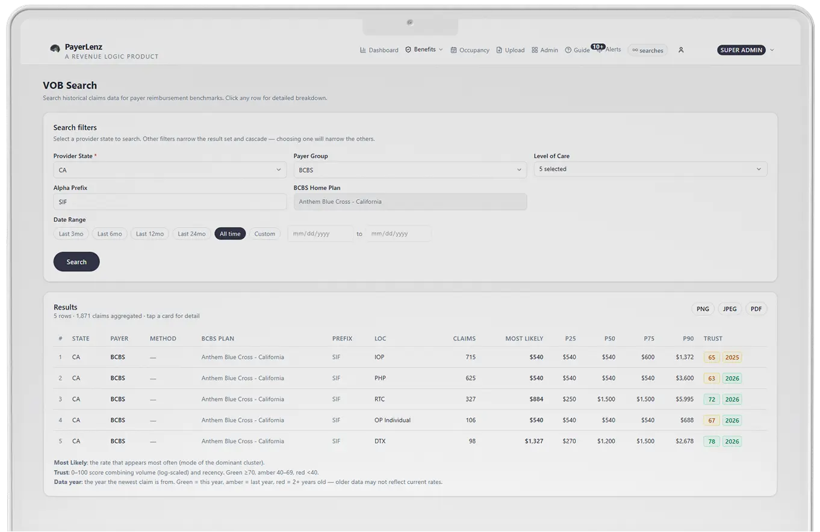Click the MOST LIKELY column header
820x532 pixels.
click(x=524, y=338)
